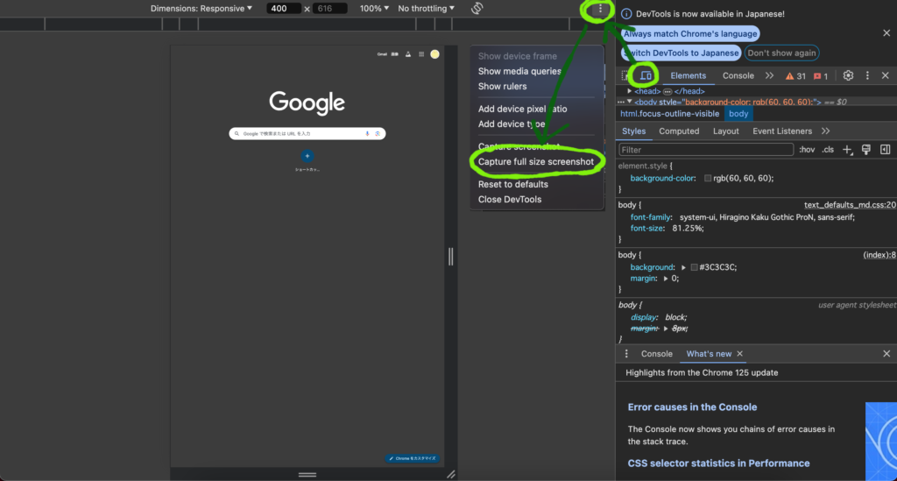Toggle the .cls element classes button

pyautogui.click(x=828, y=150)
